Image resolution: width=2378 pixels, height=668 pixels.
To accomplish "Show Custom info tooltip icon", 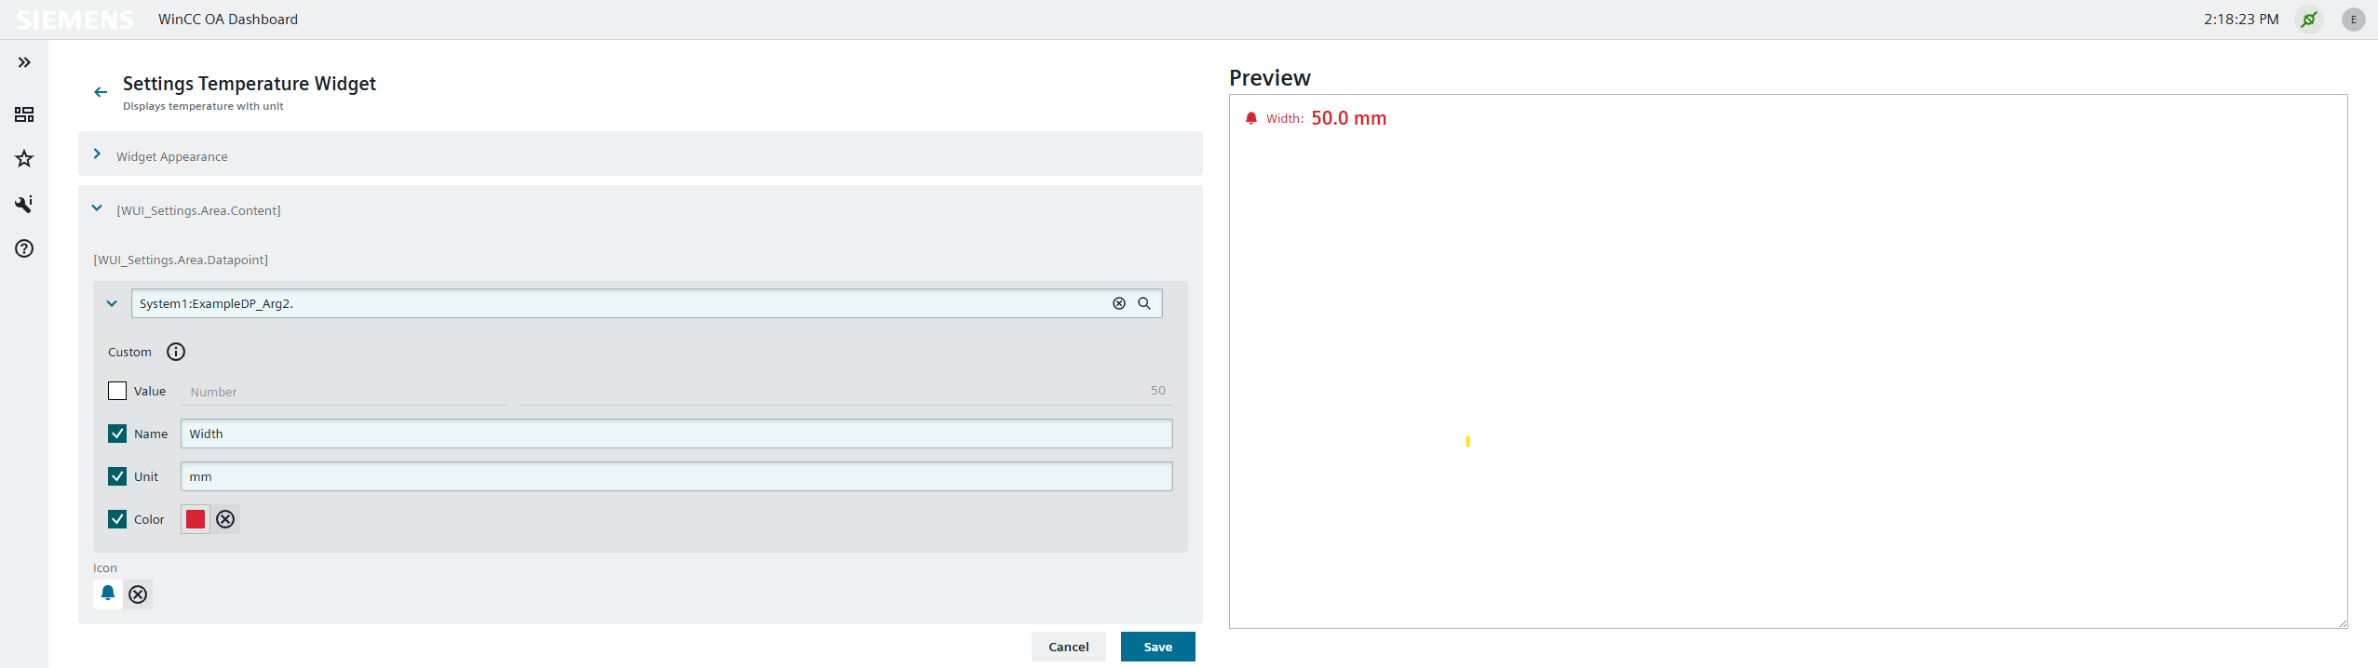I will pyautogui.click(x=176, y=352).
